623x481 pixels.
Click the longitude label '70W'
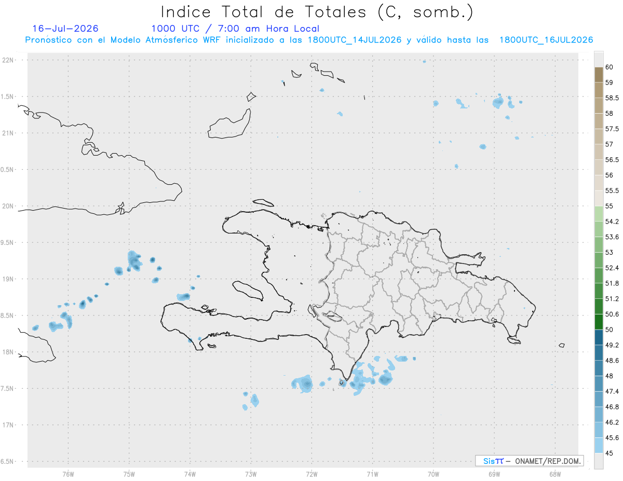click(434, 474)
